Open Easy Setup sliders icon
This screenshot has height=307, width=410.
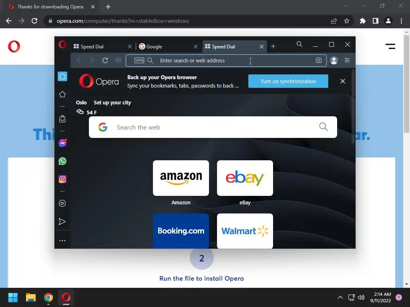[347, 60]
